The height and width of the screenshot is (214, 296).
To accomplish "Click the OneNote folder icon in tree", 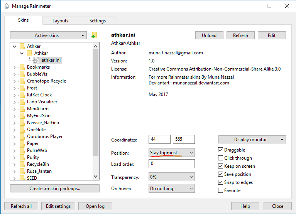I will click(22, 130).
